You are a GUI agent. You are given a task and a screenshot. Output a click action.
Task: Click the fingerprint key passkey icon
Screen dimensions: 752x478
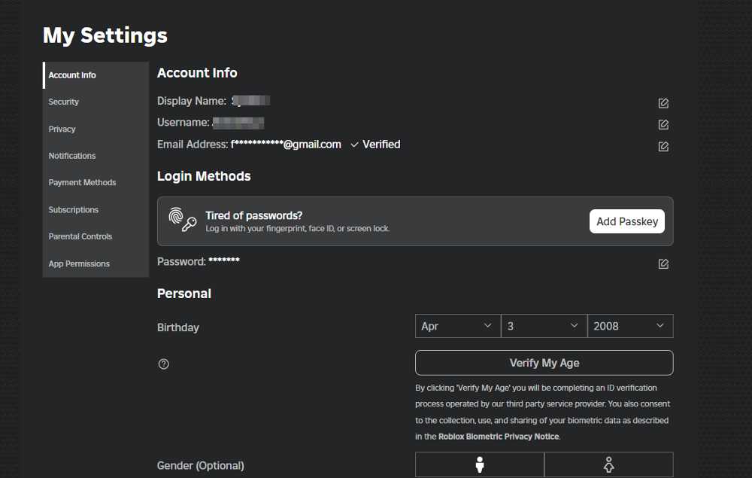point(182,220)
